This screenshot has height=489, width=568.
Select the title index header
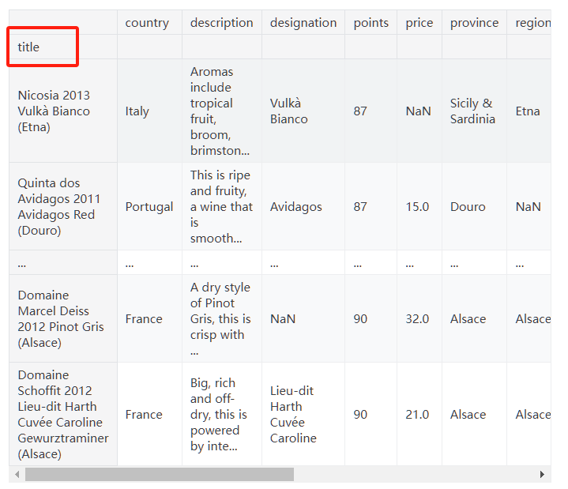(x=29, y=47)
